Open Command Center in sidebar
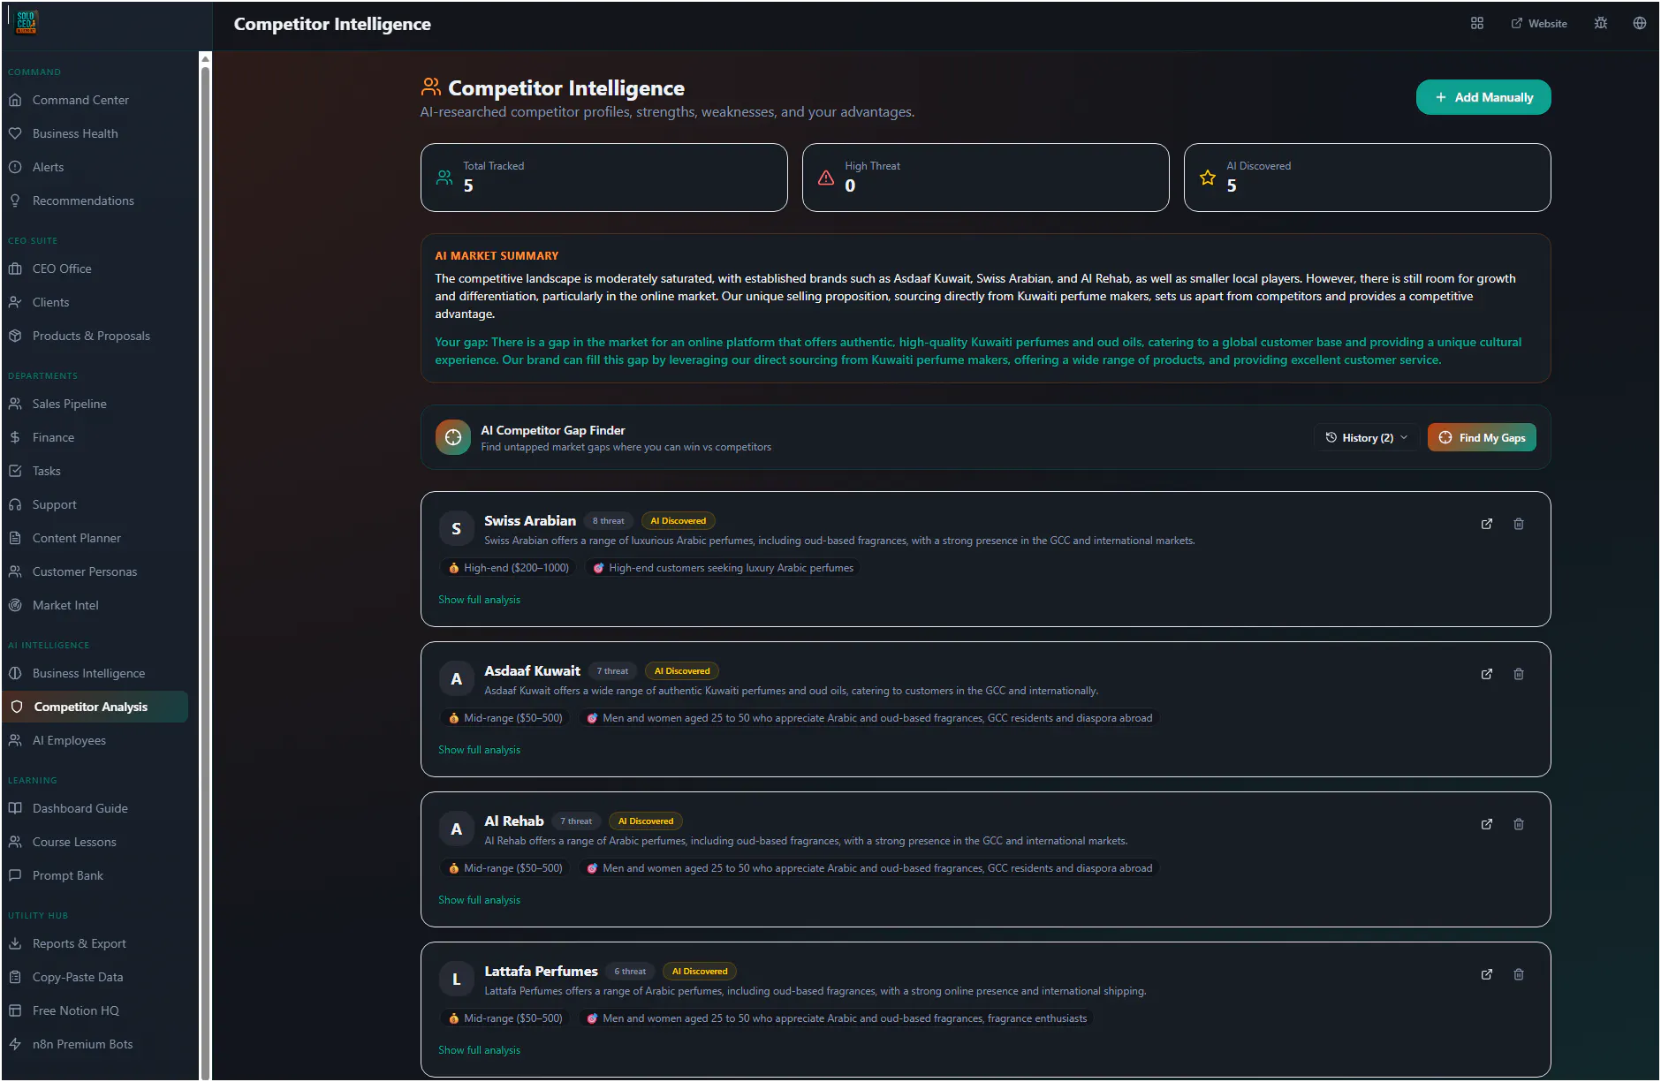Viewport: 1661px width, 1082px height. (x=95, y=100)
